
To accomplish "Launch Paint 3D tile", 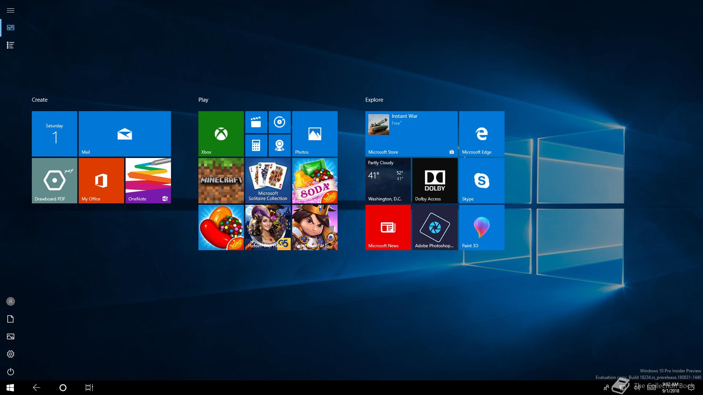I will [x=482, y=227].
